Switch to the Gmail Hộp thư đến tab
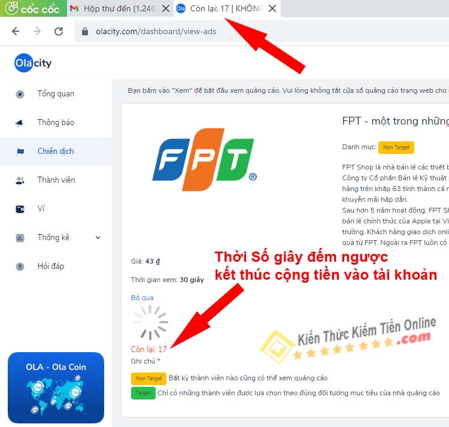Screen dimensions: 449x427 pyautogui.click(x=114, y=8)
